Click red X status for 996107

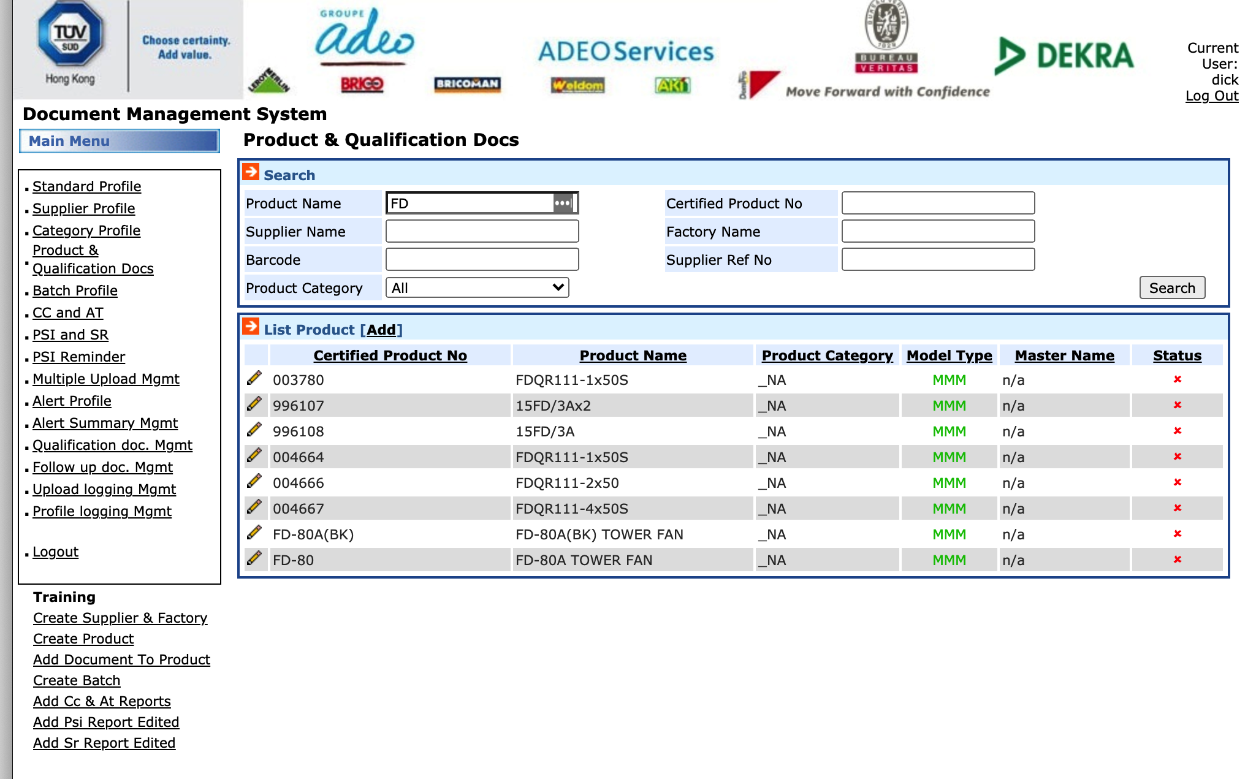click(1177, 405)
